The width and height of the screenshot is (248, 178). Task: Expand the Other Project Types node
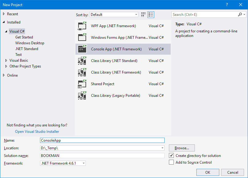[6, 66]
